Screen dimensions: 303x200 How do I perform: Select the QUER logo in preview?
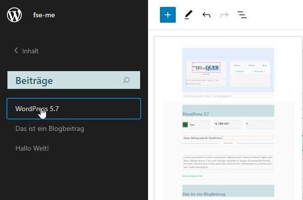[x=206, y=68]
